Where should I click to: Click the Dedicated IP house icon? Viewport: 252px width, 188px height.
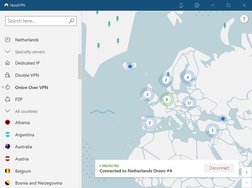coord(7,63)
